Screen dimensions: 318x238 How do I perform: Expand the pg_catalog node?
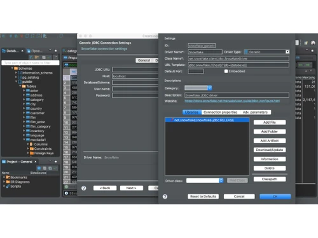pos(16,77)
